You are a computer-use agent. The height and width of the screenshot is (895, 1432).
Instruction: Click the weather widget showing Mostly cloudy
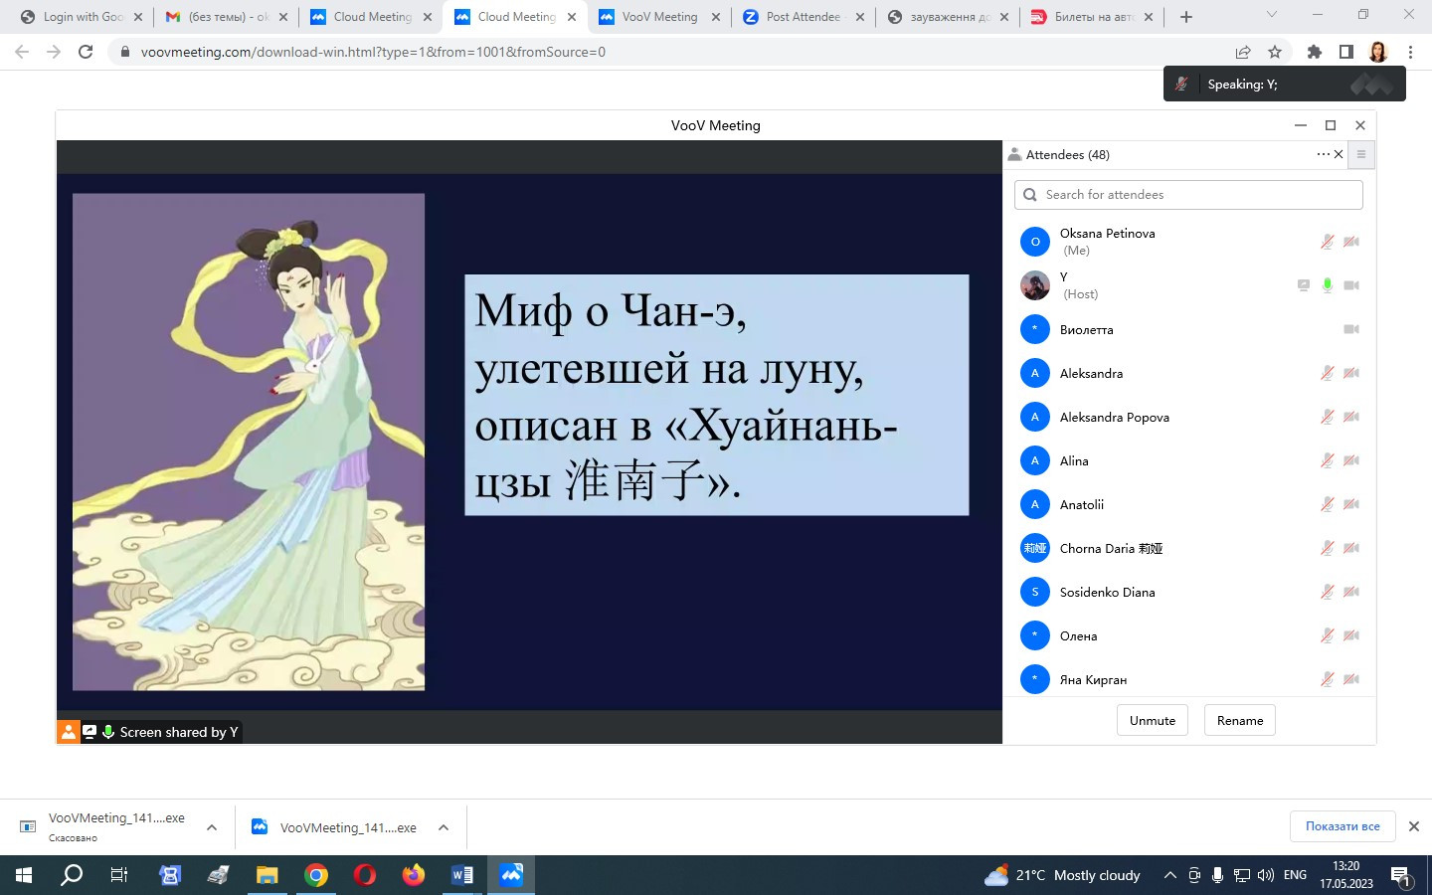[1062, 875]
